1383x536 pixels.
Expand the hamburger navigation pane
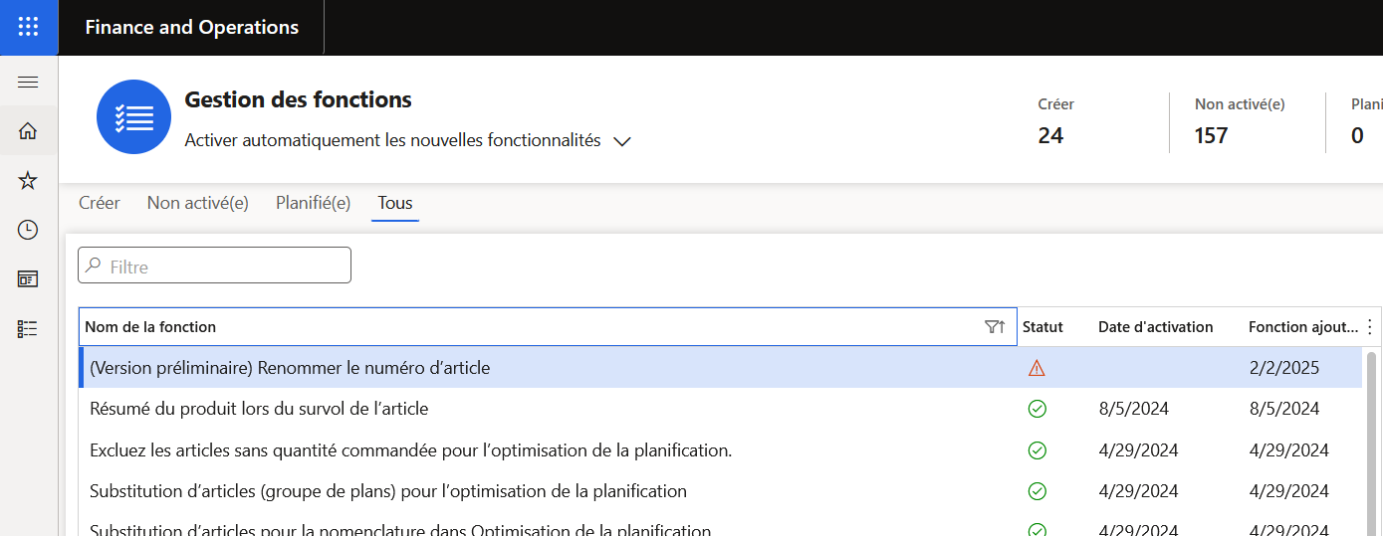28,83
